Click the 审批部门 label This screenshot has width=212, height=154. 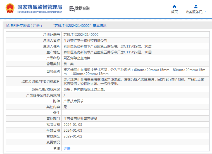[x=53, y=119]
